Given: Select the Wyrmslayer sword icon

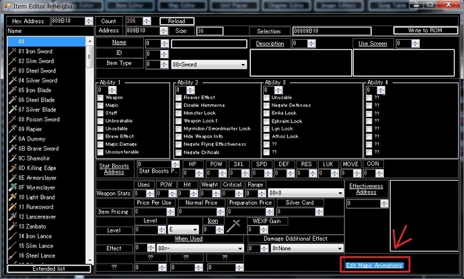Looking at the screenshot, I should (13, 188).
